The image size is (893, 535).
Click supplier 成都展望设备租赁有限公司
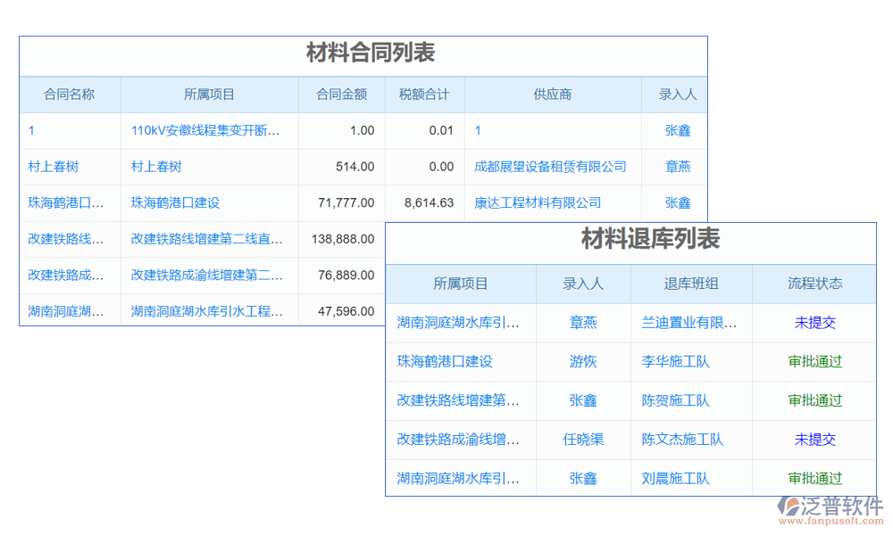click(550, 167)
